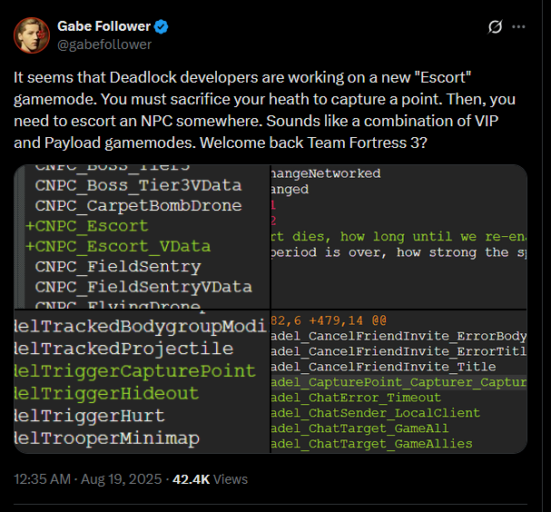Click the ChatTarget_GameAllies line in image

372,444
